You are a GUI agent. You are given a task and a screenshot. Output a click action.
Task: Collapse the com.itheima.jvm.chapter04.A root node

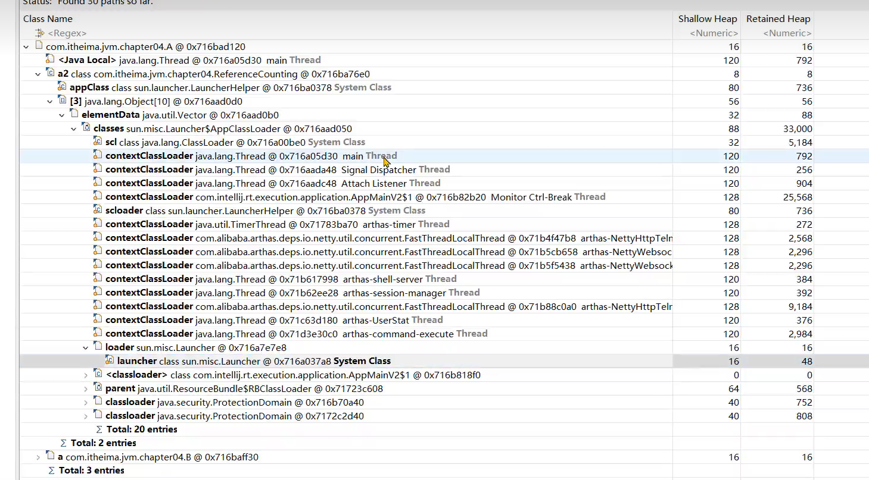click(x=26, y=46)
